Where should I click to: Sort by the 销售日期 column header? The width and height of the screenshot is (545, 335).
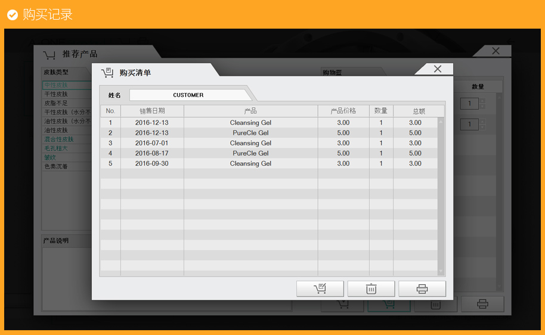(152, 111)
